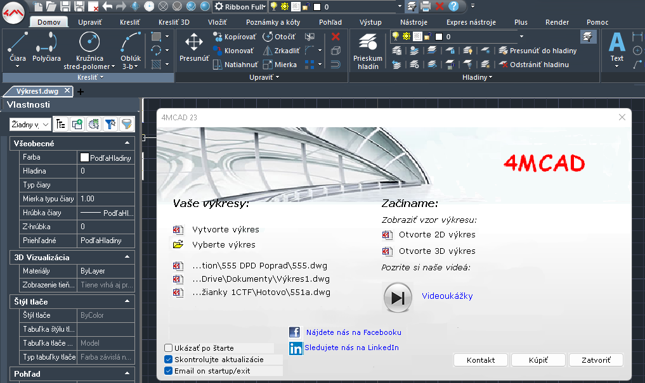Image resolution: width=645 pixels, height=383 pixels.
Task: Select the Výkres1.dwg document tab
Action: (37, 91)
